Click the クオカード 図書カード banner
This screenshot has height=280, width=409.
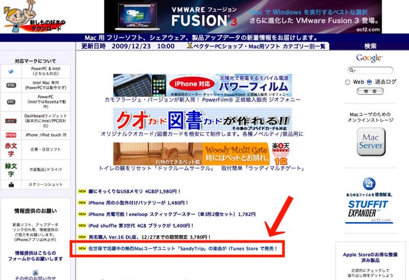click(x=202, y=120)
